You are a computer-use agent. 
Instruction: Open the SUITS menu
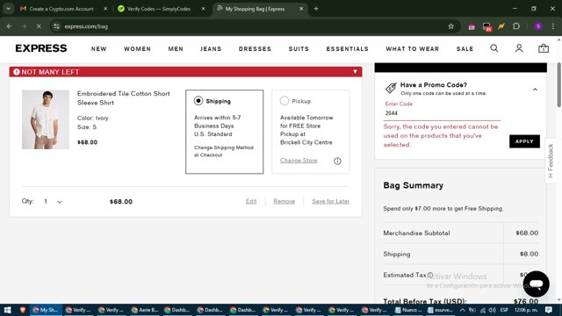click(299, 49)
